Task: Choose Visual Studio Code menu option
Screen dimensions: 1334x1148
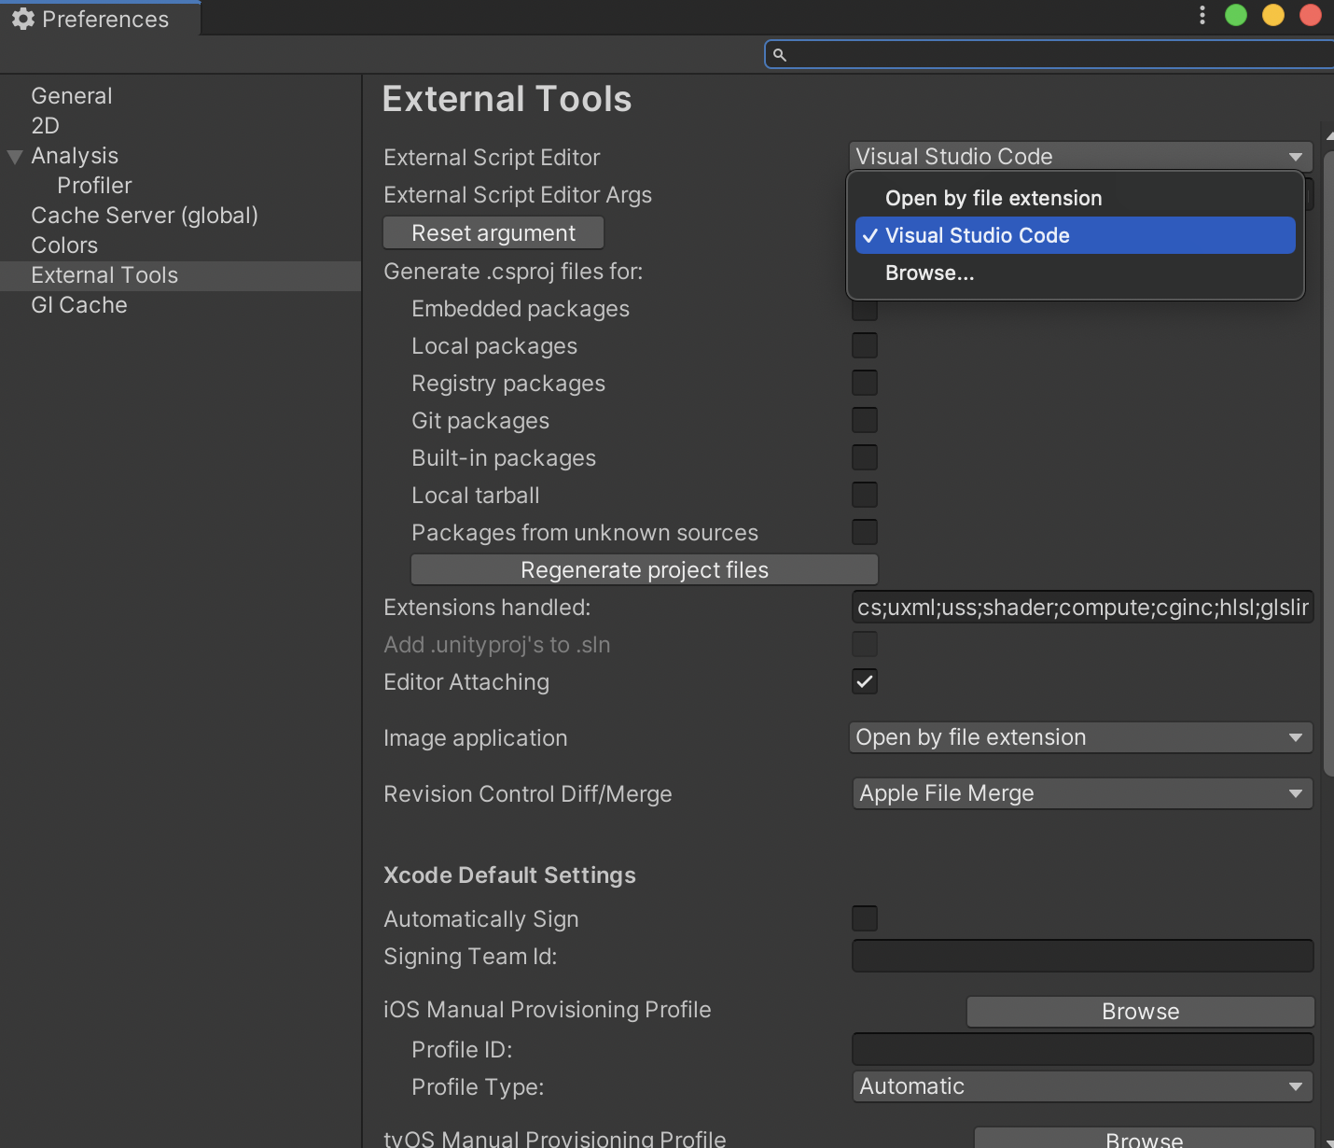Action: click(1076, 235)
